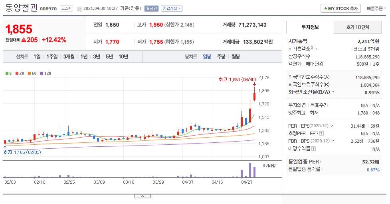Click the 전일 1,650 value
The image size is (390, 204).
112,25
